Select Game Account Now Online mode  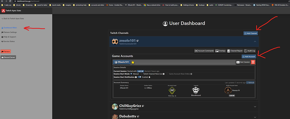pyautogui.click(x=167, y=74)
